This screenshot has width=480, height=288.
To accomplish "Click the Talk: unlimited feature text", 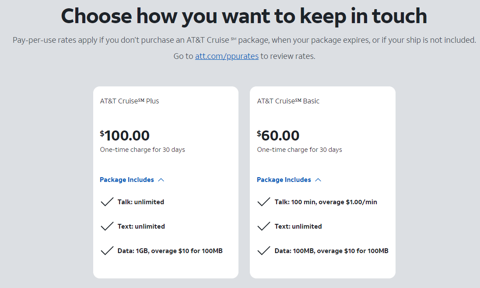I will (141, 202).
